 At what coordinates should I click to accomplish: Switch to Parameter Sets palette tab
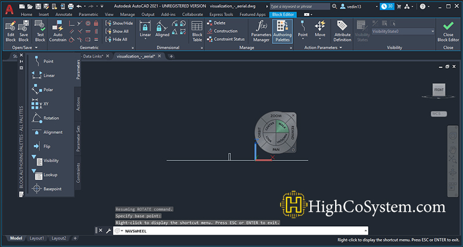(x=78, y=139)
